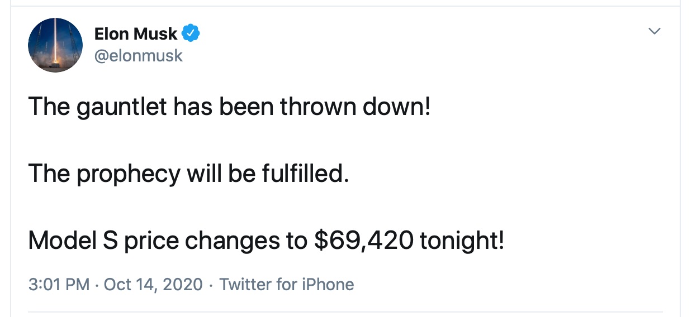
Task: Click the blue verified checkmark badge
Action: 192,34
